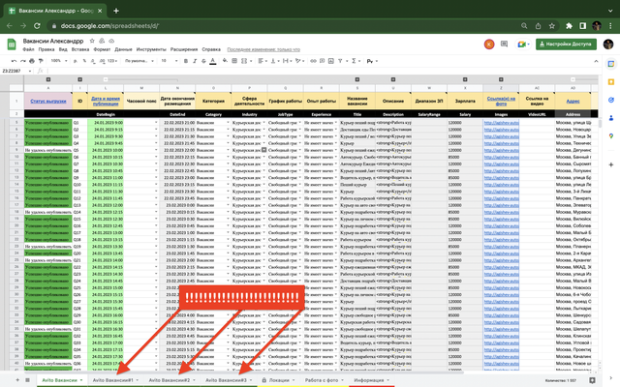Apply italic formatting

195,61
